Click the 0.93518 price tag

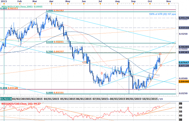tap(184, 28)
